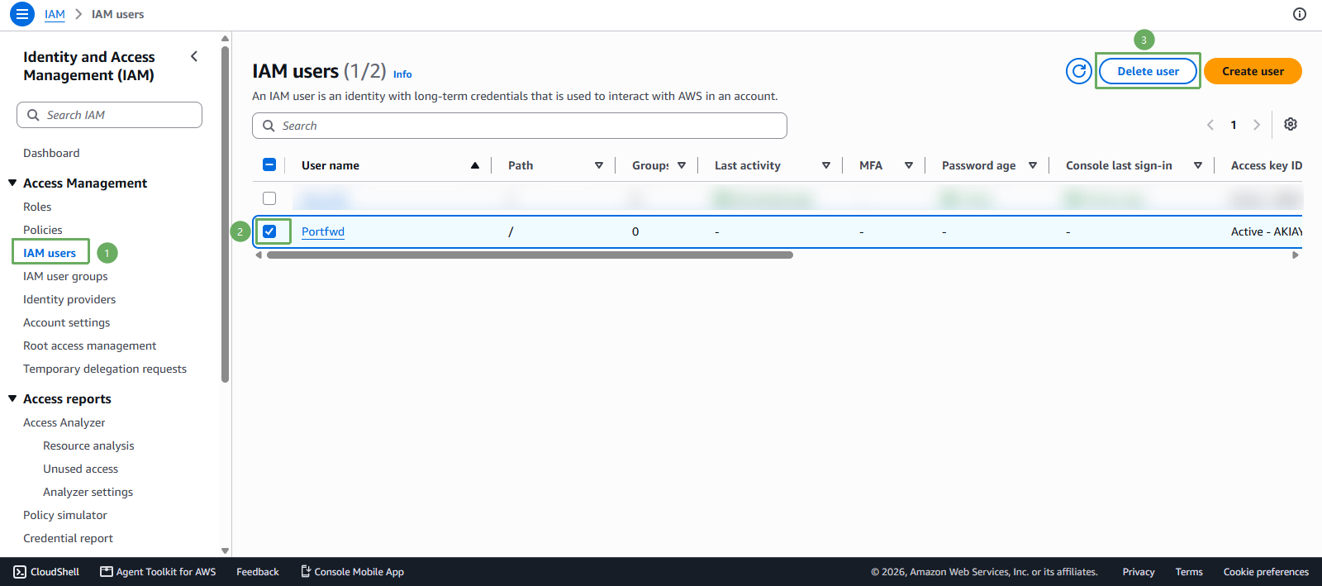
Task: Open Last activity column sort dropdown
Action: coord(826,165)
